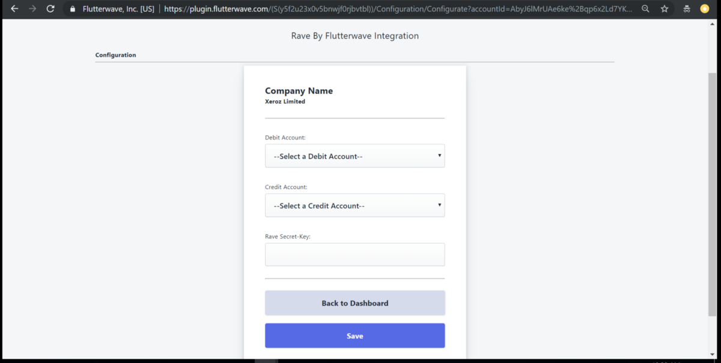Viewport: 721px width, 363px height.
Task: Select the Configuration tab heading
Action: tap(115, 55)
